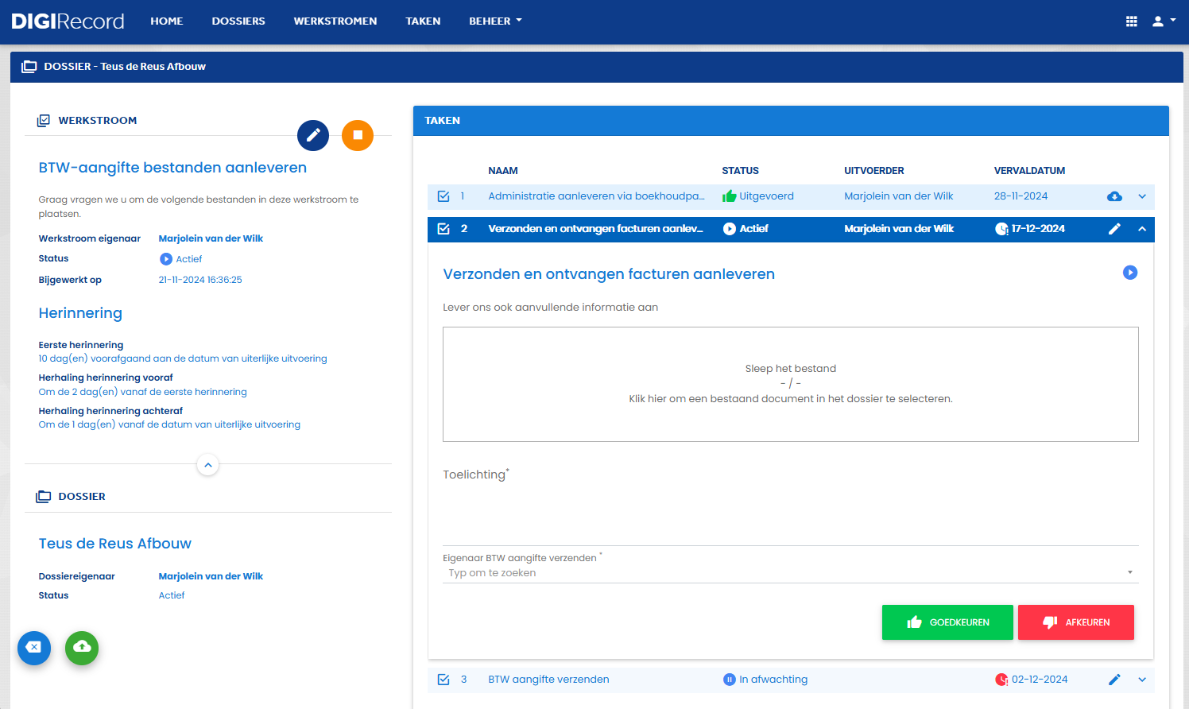Open the apps grid icon in the header

tap(1132, 21)
